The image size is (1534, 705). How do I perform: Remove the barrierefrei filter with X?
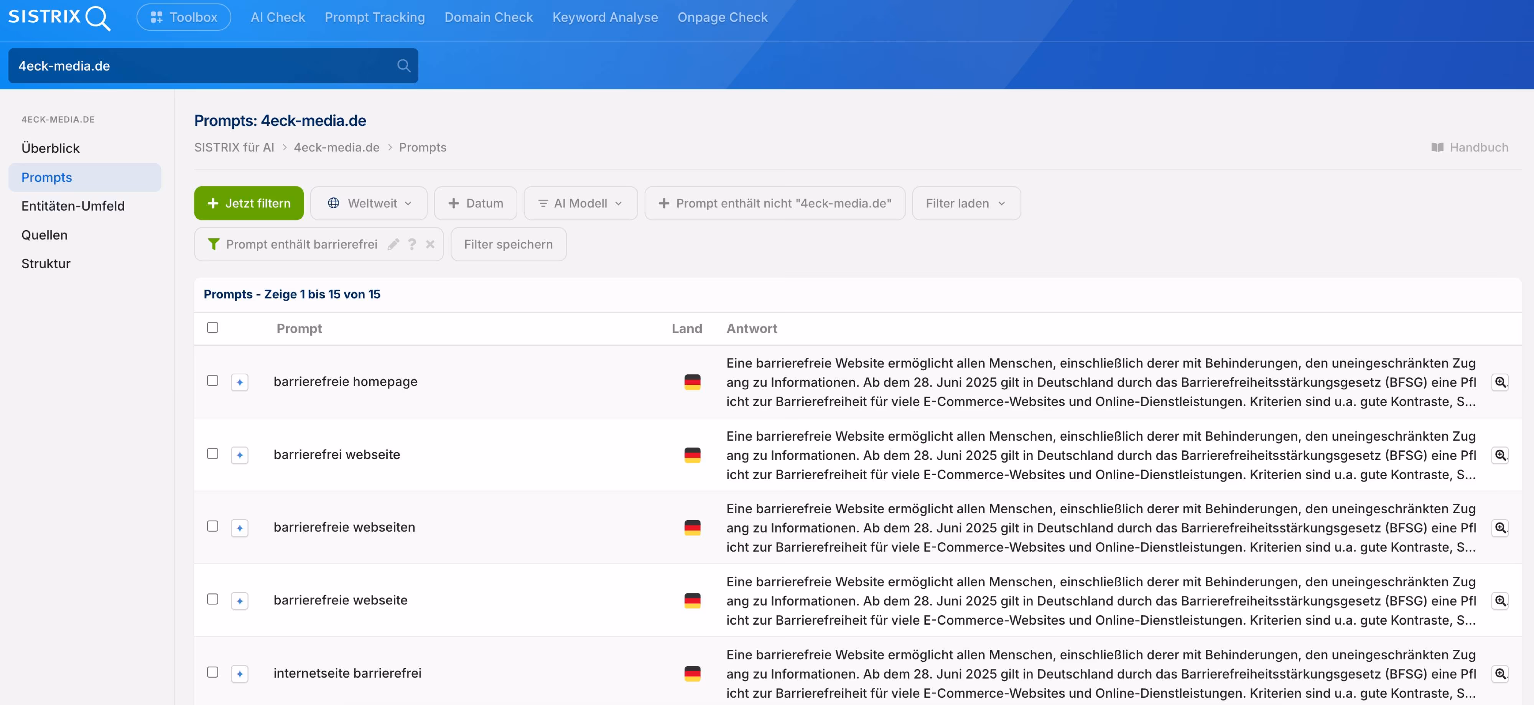click(x=430, y=244)
